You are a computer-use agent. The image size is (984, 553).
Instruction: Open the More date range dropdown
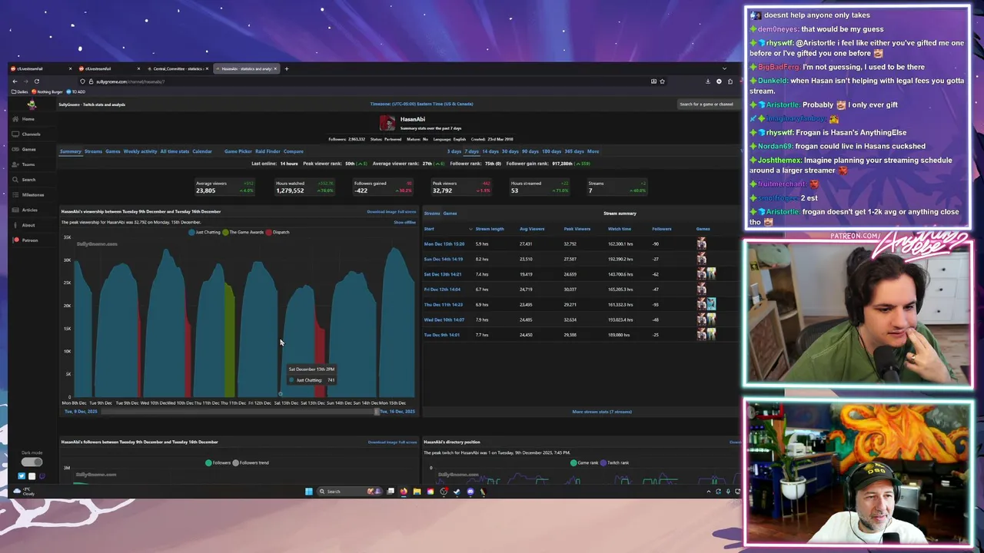click(593, 151)
